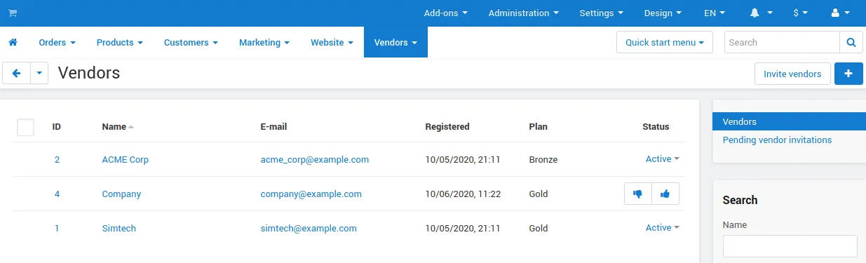The image size is (866, 263).
Task: Open vendor ID 4 link
Action: 57,194
